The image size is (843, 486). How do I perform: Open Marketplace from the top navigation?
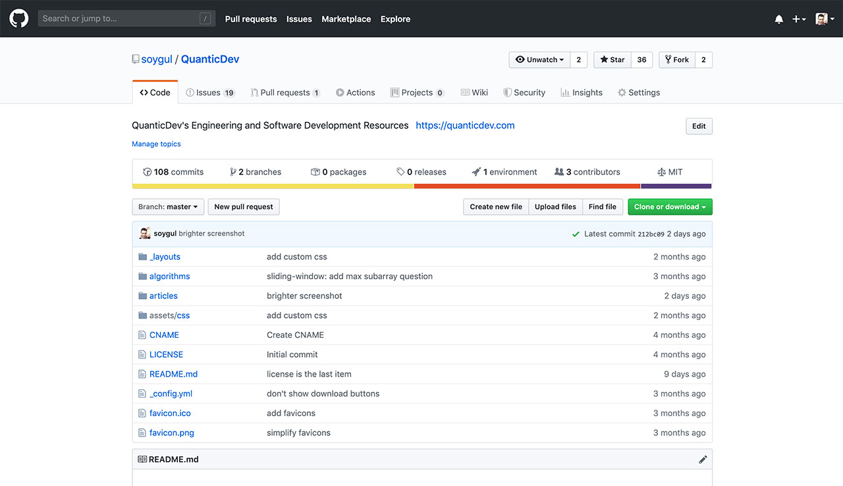[346, 19]
